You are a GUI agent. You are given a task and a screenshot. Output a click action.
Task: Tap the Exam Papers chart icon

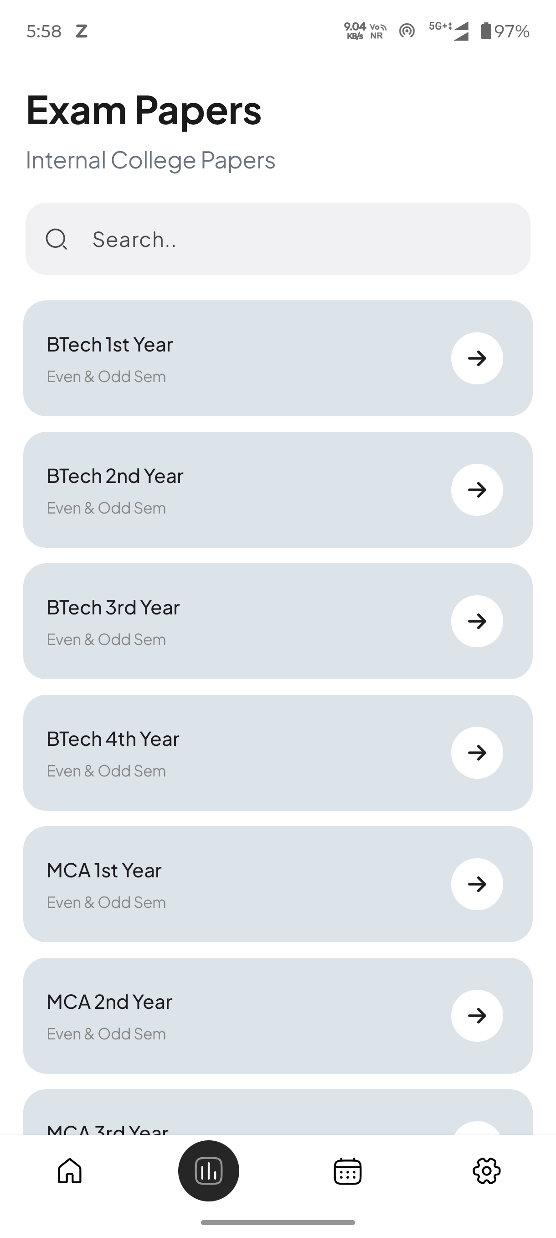coord(209,1170)
